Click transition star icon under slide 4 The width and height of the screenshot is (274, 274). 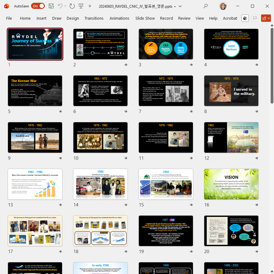tap(257, 65)
